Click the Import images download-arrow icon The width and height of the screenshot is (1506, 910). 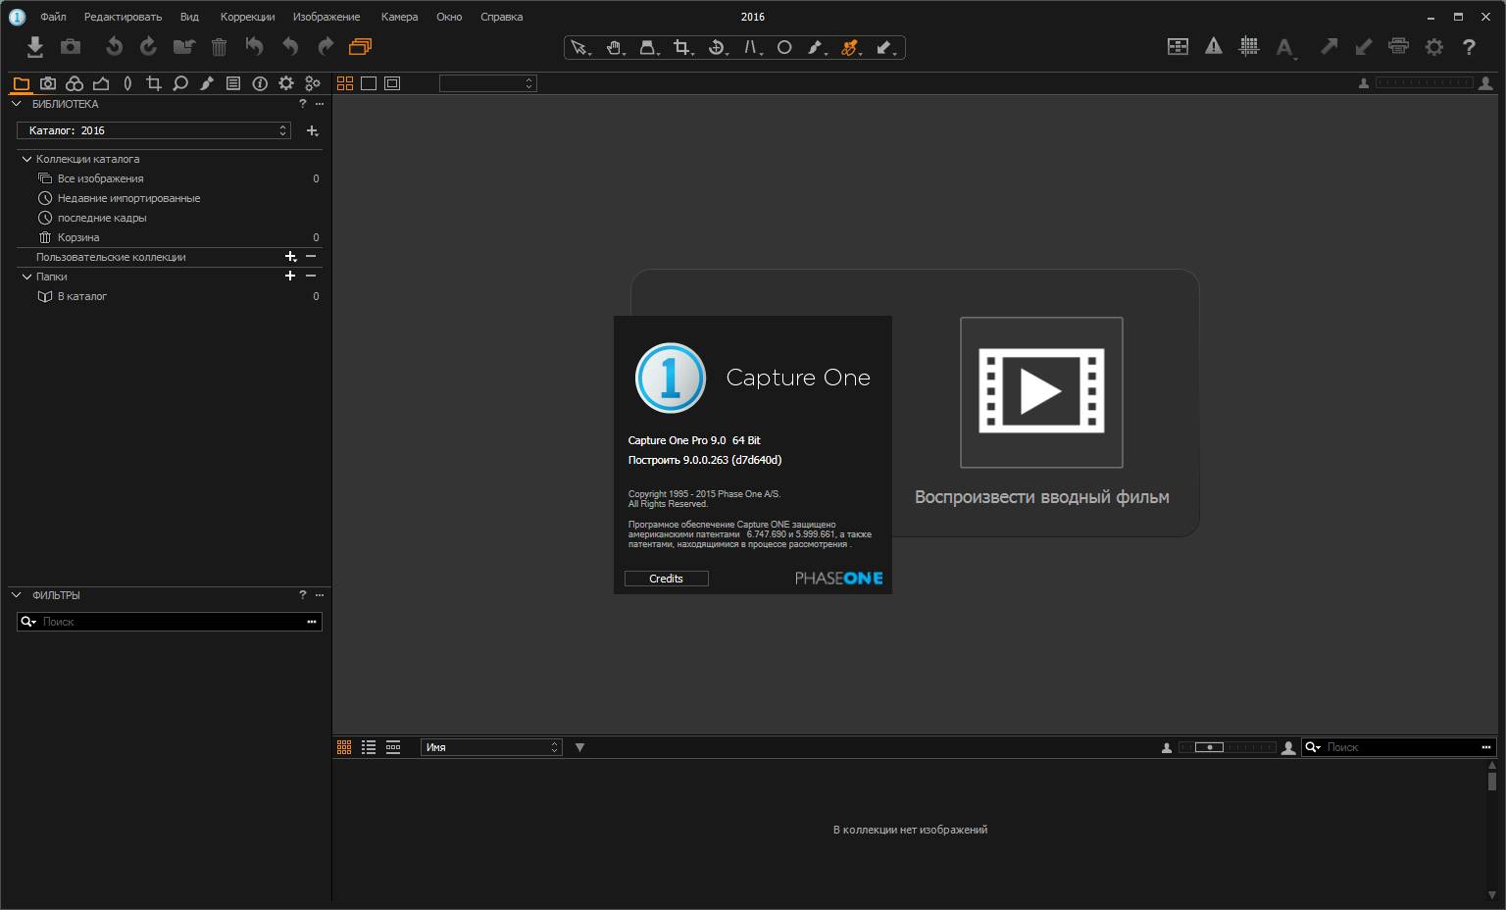coord(35,46)
